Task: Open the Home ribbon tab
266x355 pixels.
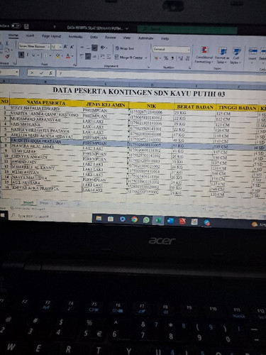Action: click(13, 35)
